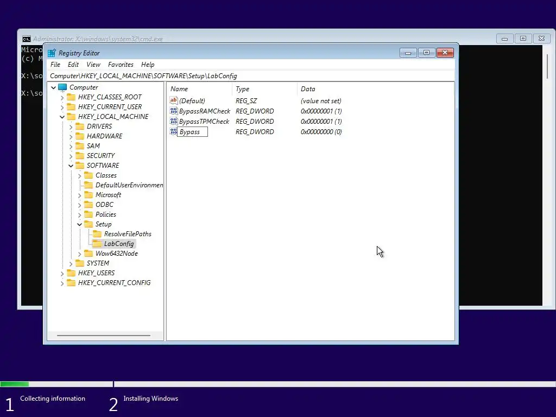
Task: Expand the HARDWARE key chevron
Action: (x=71, y=136)
